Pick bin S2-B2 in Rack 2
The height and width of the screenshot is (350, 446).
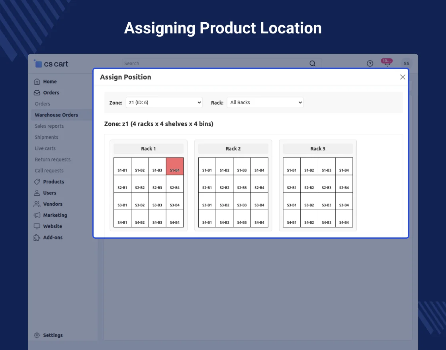tap(225, 184)
